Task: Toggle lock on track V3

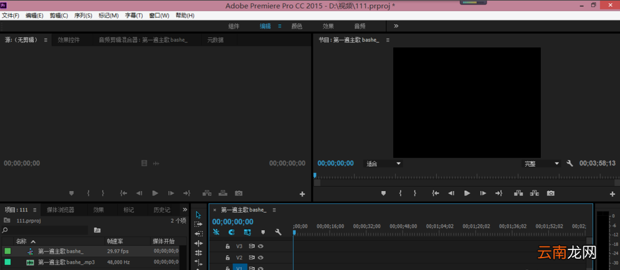Action: click(227, 246)
